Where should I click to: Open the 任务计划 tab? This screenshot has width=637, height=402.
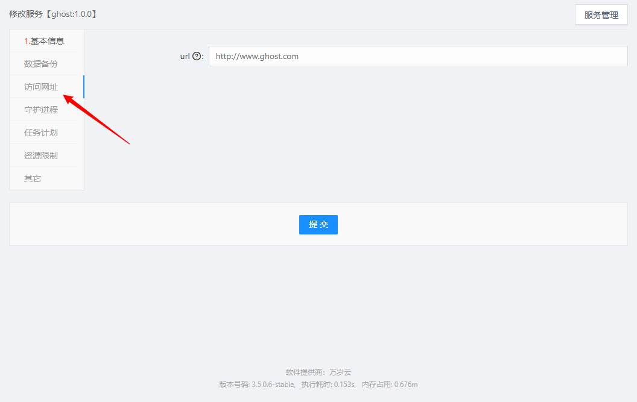tap(41, 133)
